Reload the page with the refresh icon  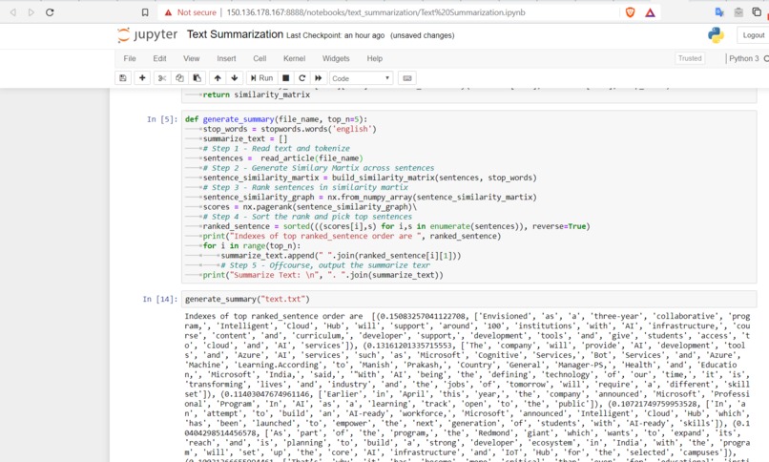(x=50, y=12)
